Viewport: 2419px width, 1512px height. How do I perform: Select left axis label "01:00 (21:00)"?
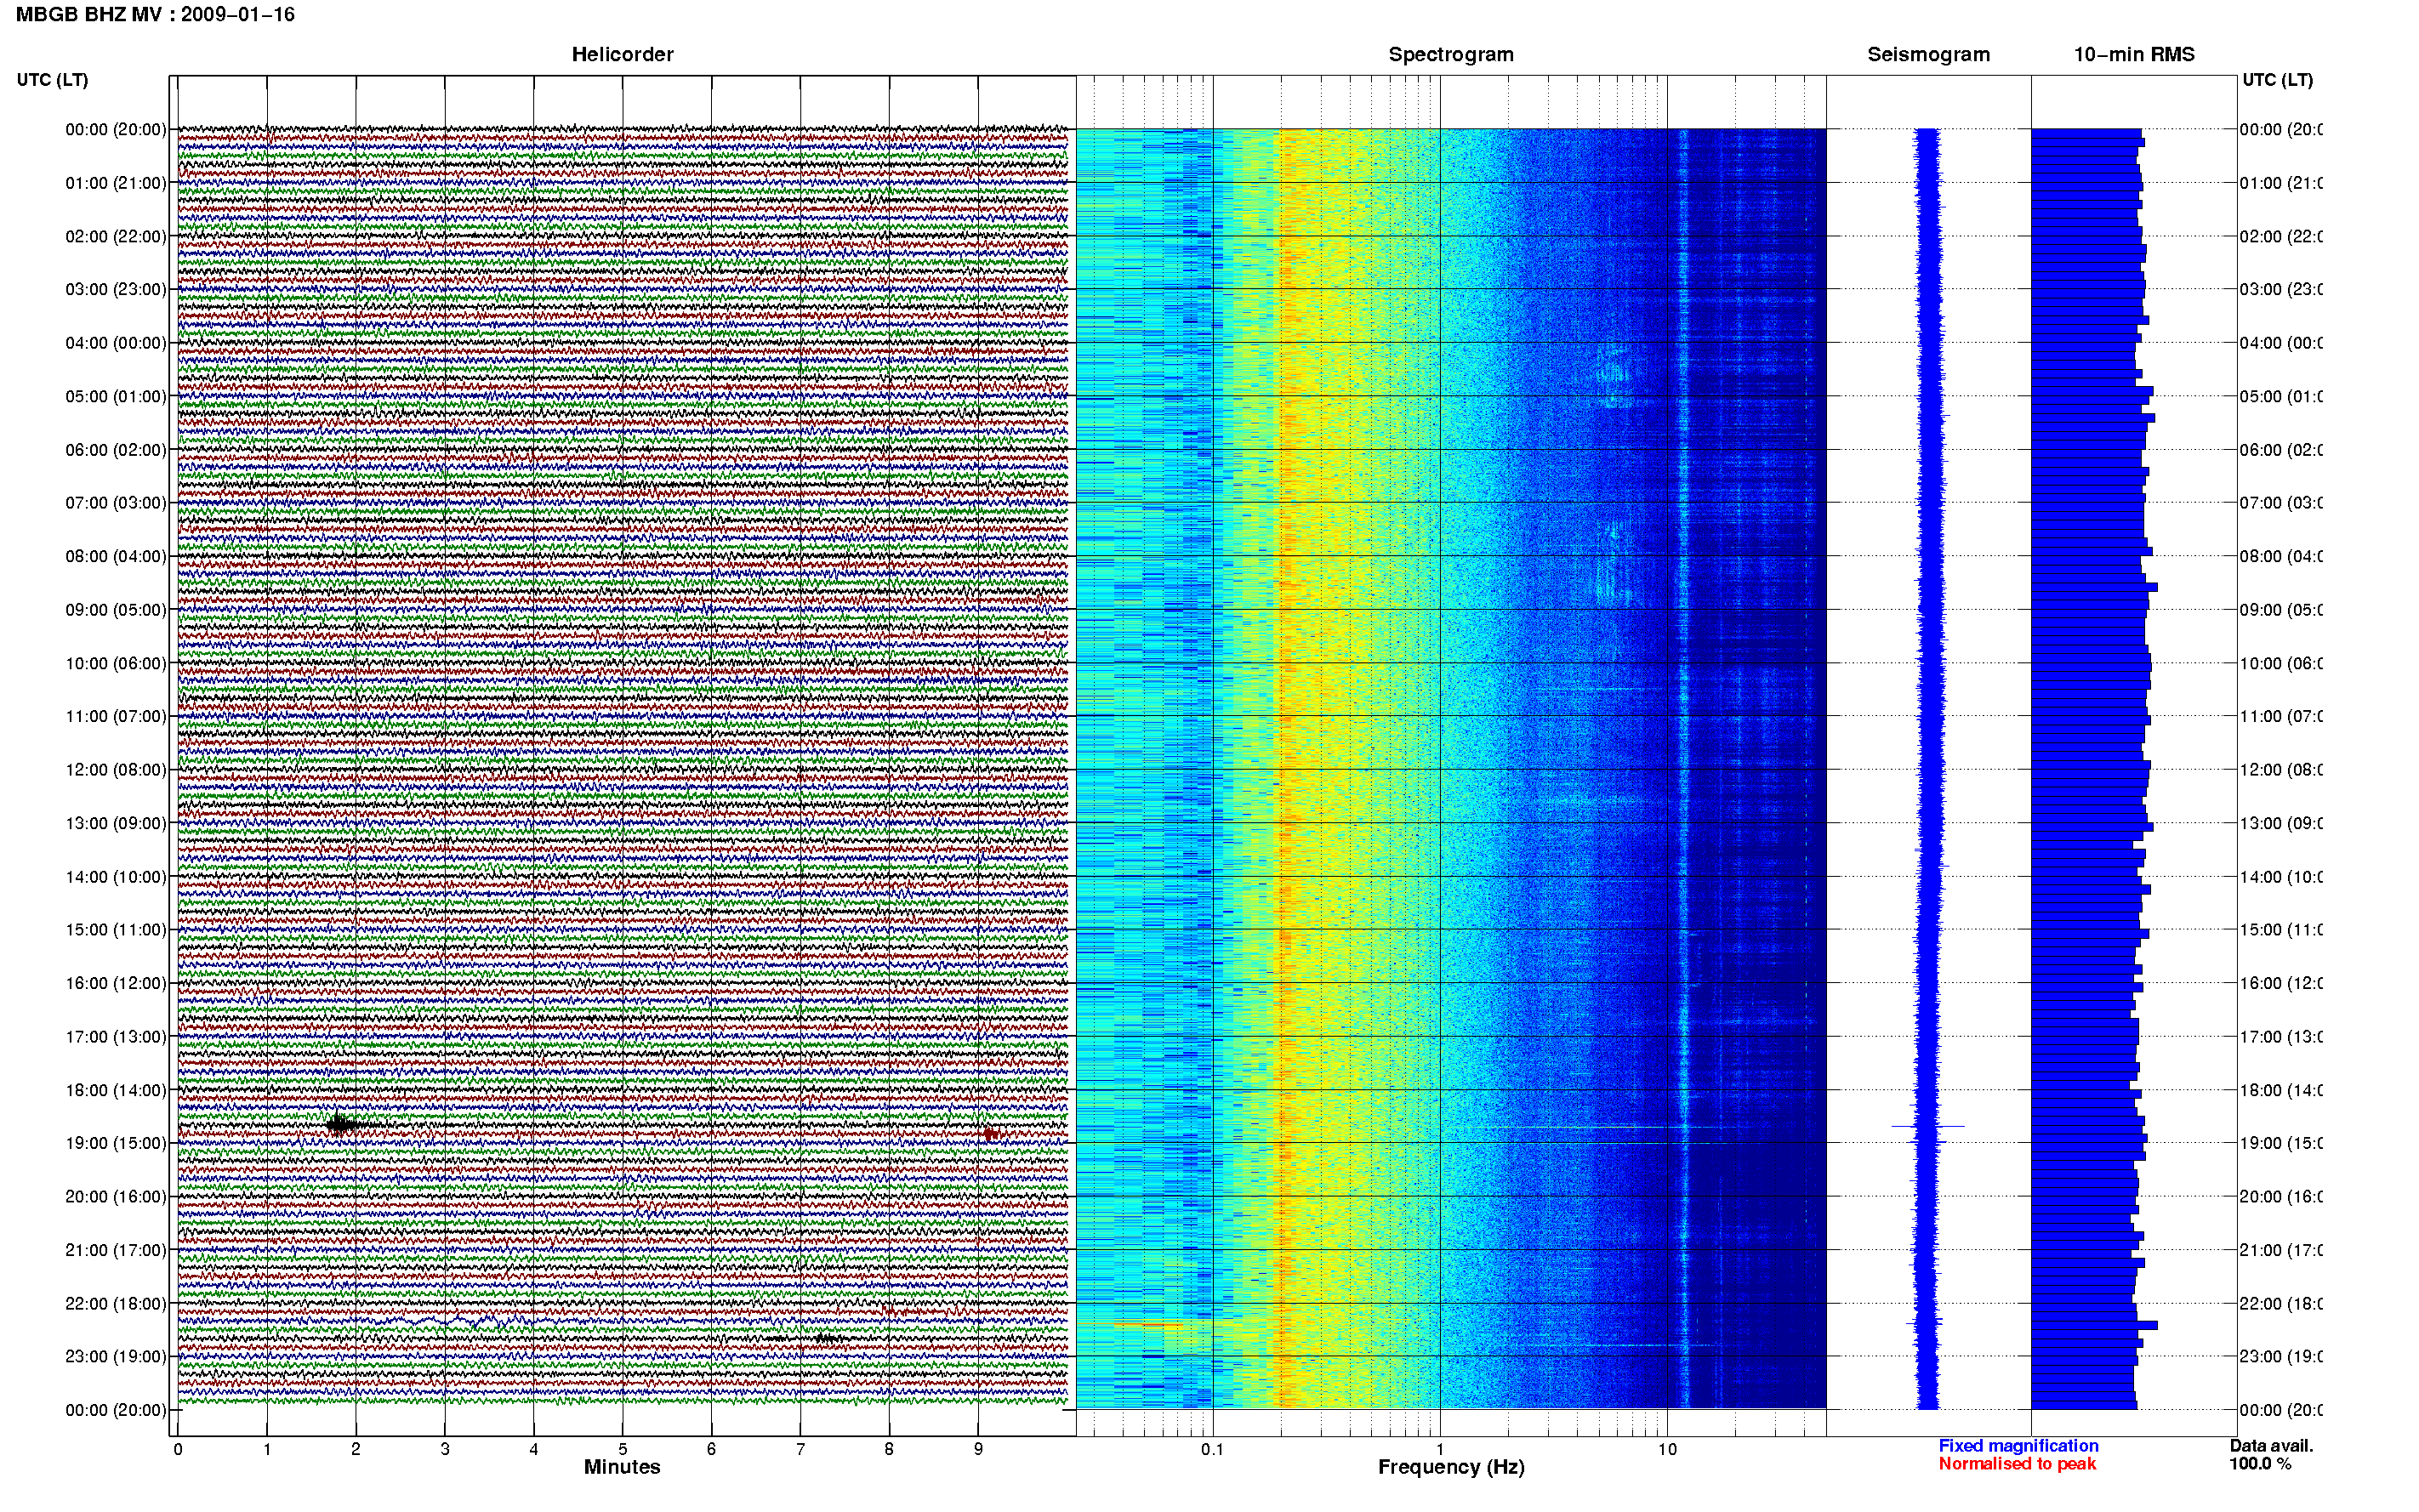(116, 183)
